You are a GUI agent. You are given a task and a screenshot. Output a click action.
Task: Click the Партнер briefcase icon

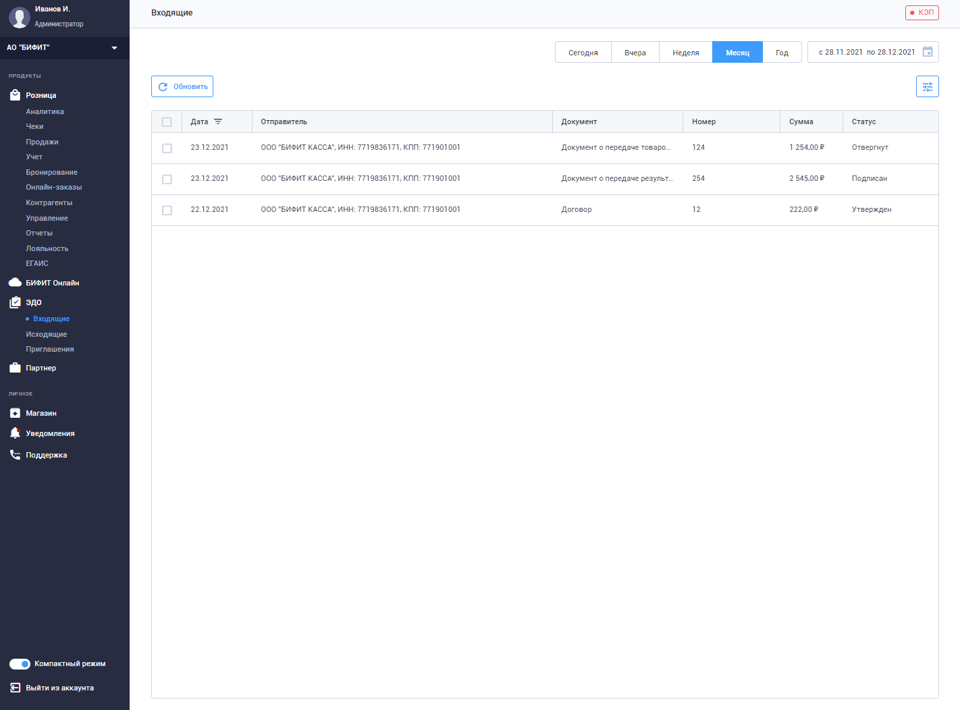[x=15, y=368]
